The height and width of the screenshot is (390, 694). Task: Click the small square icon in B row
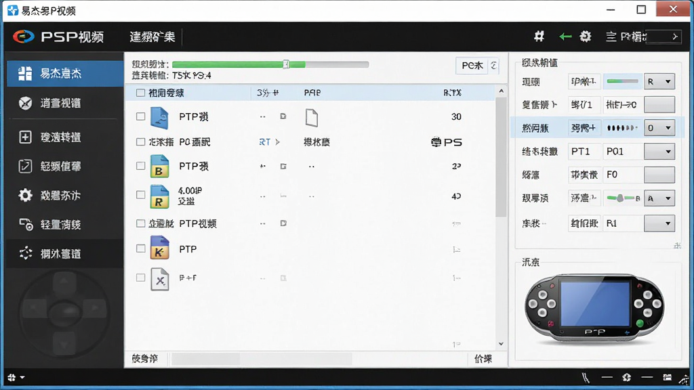click(x=283, y=167)
